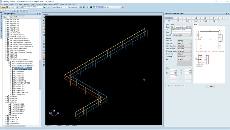This screenshot has width=230, height=130.
Task: Click the XYZ axis indicator in the 3D view
Action: pyautogui.click(x=54, y=113)
